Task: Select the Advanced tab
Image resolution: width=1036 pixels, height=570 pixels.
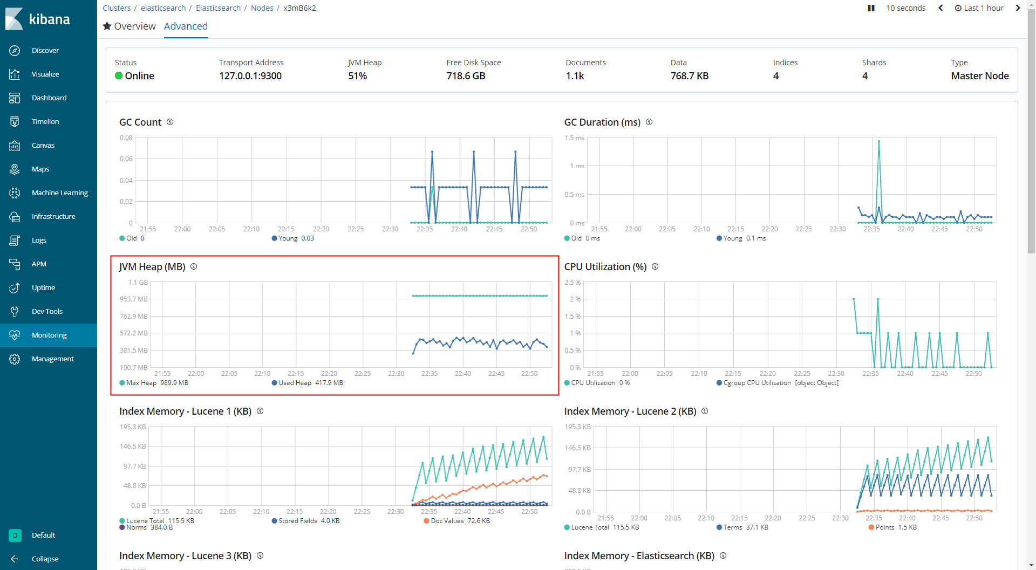Action: [x=186, y=26]
